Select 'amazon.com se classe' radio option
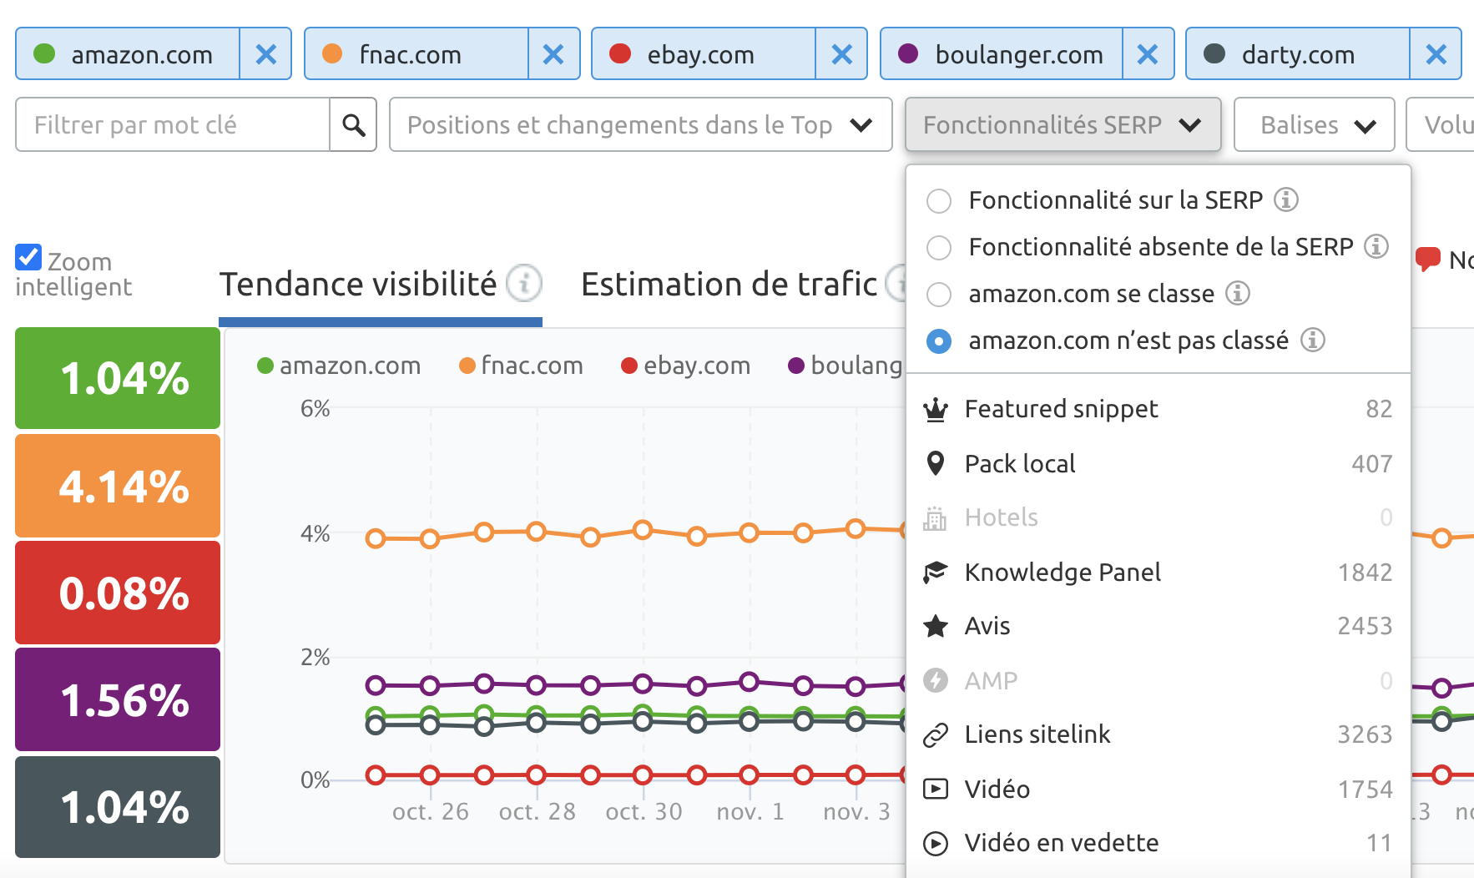 tap(939, 294)
